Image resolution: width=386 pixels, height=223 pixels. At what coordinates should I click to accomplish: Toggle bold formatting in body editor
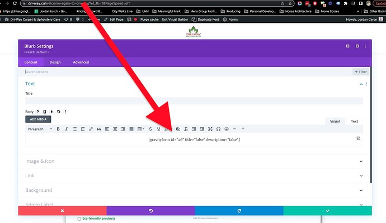point(58,129)
